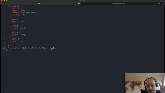165x93 pixels.
Task: Click "text" inside the required array
Action: 30,48
